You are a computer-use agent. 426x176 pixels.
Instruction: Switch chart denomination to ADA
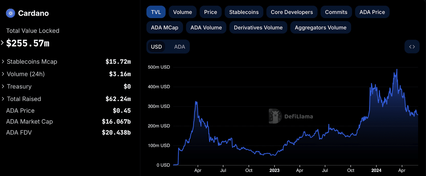point(179,47)
